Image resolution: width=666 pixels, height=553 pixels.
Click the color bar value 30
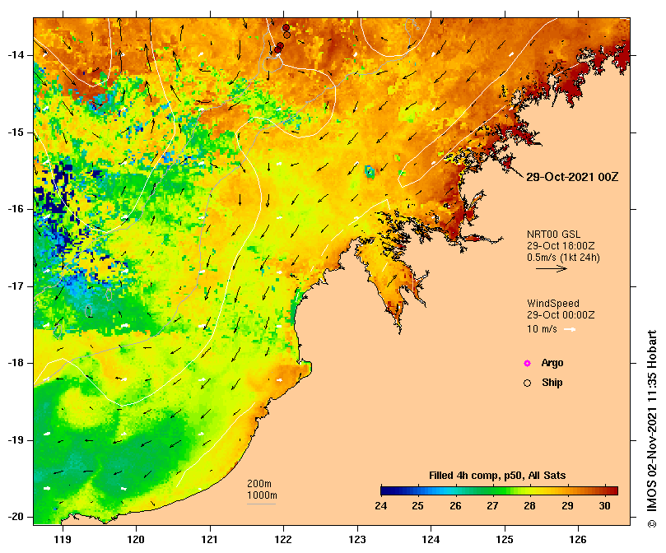click(x=604, y=506)
